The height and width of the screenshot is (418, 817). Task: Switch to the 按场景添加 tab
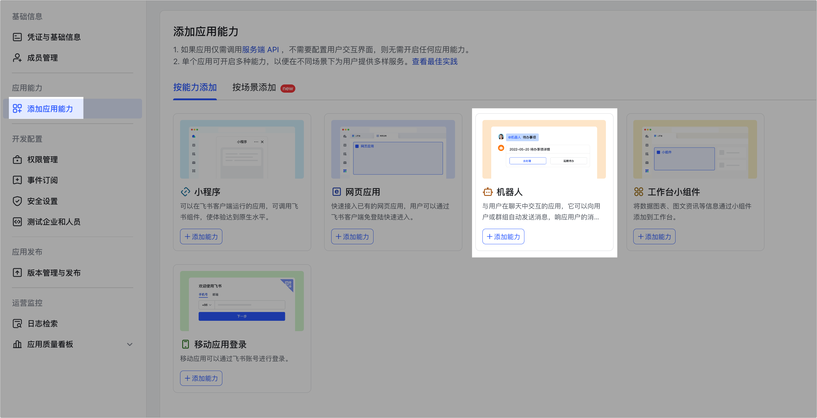point(254,87)
